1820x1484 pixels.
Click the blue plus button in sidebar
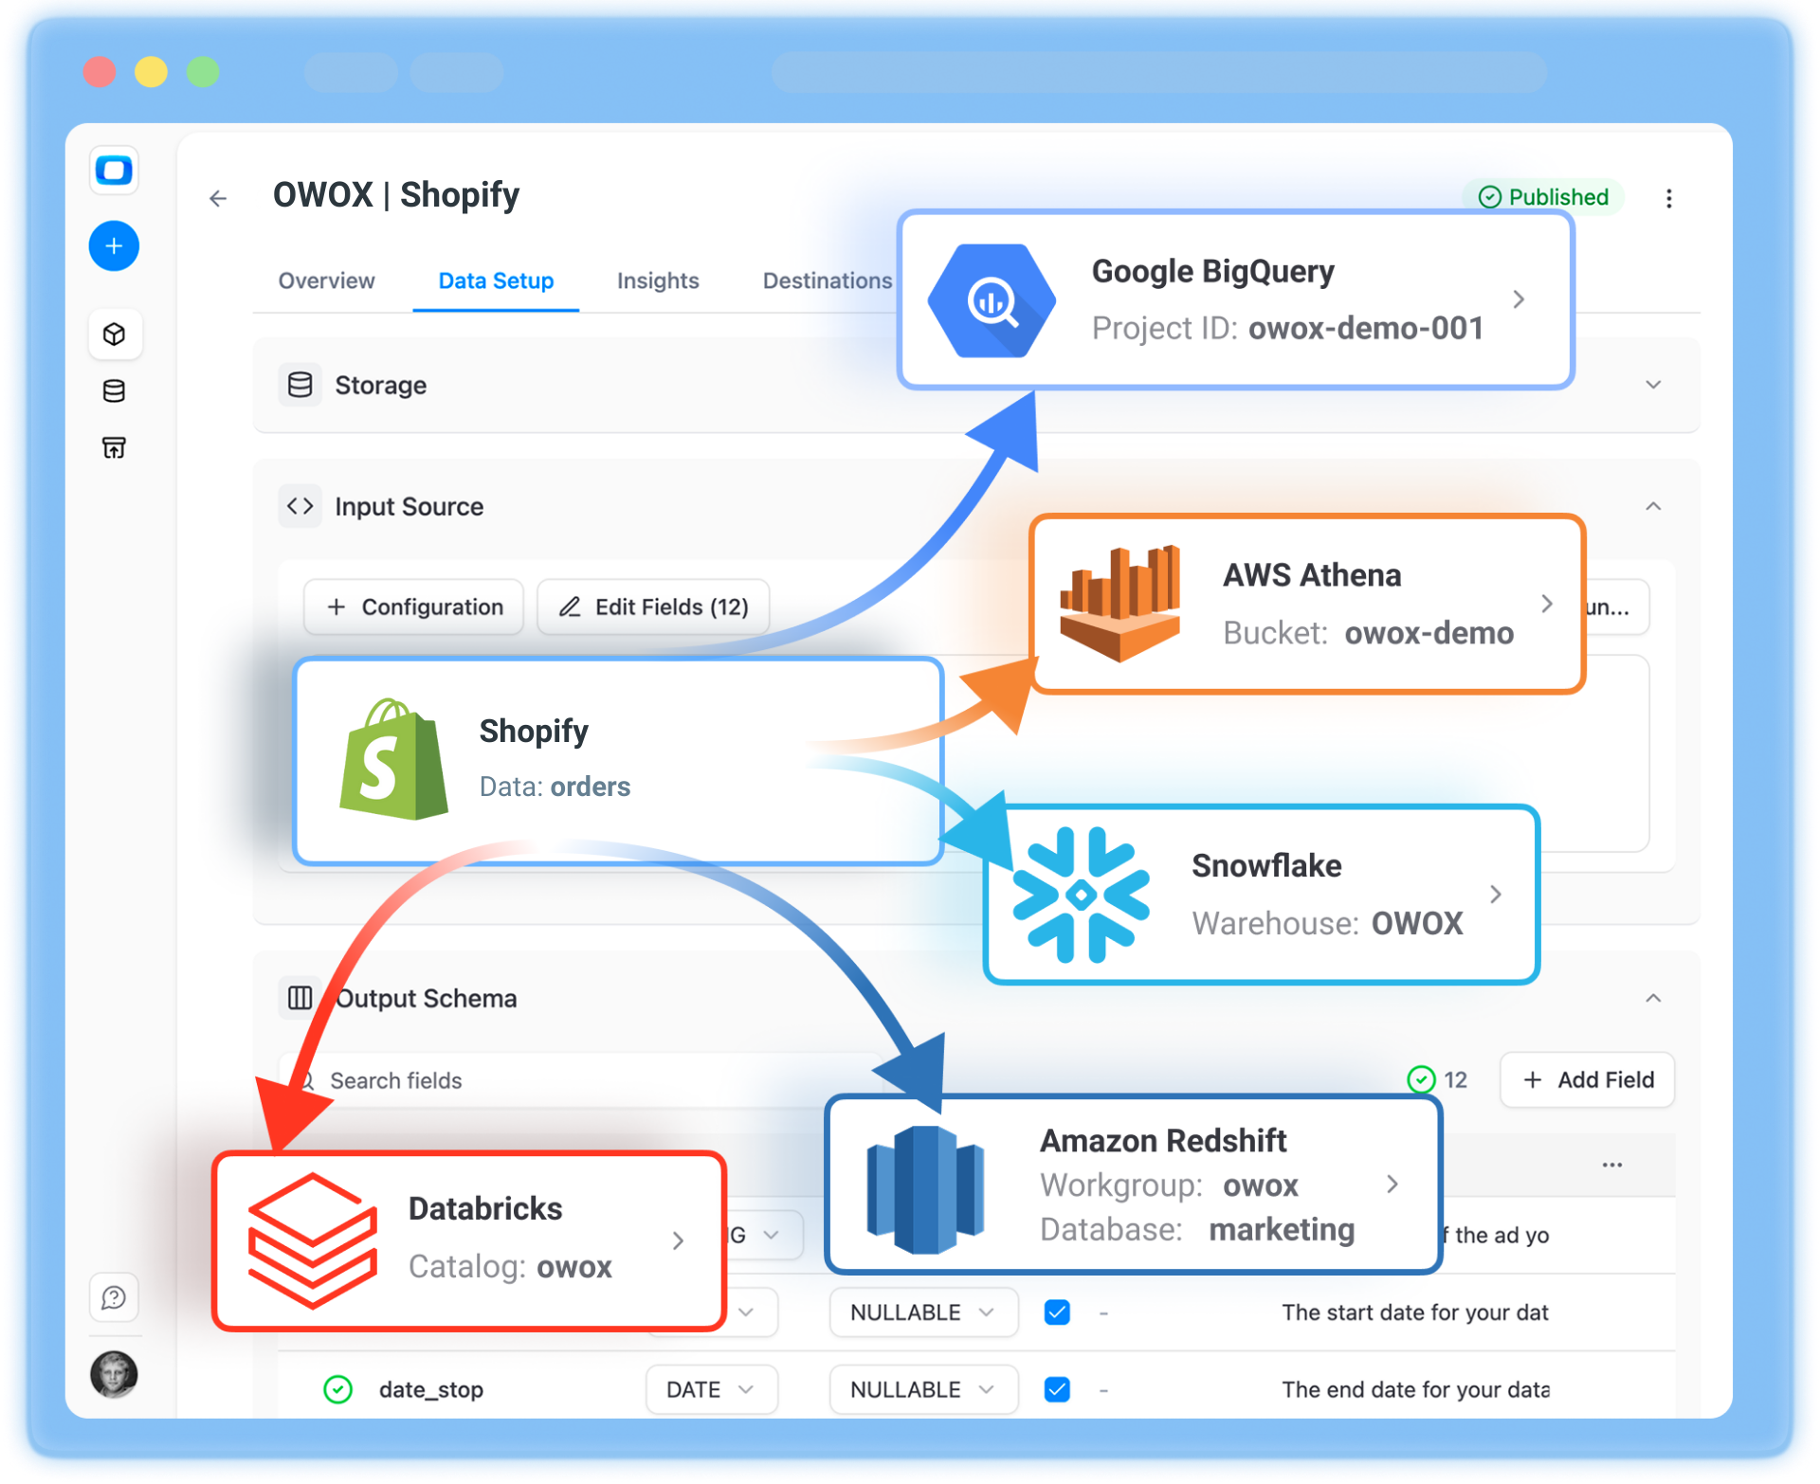pyautogui.click(x=114, y=246)
